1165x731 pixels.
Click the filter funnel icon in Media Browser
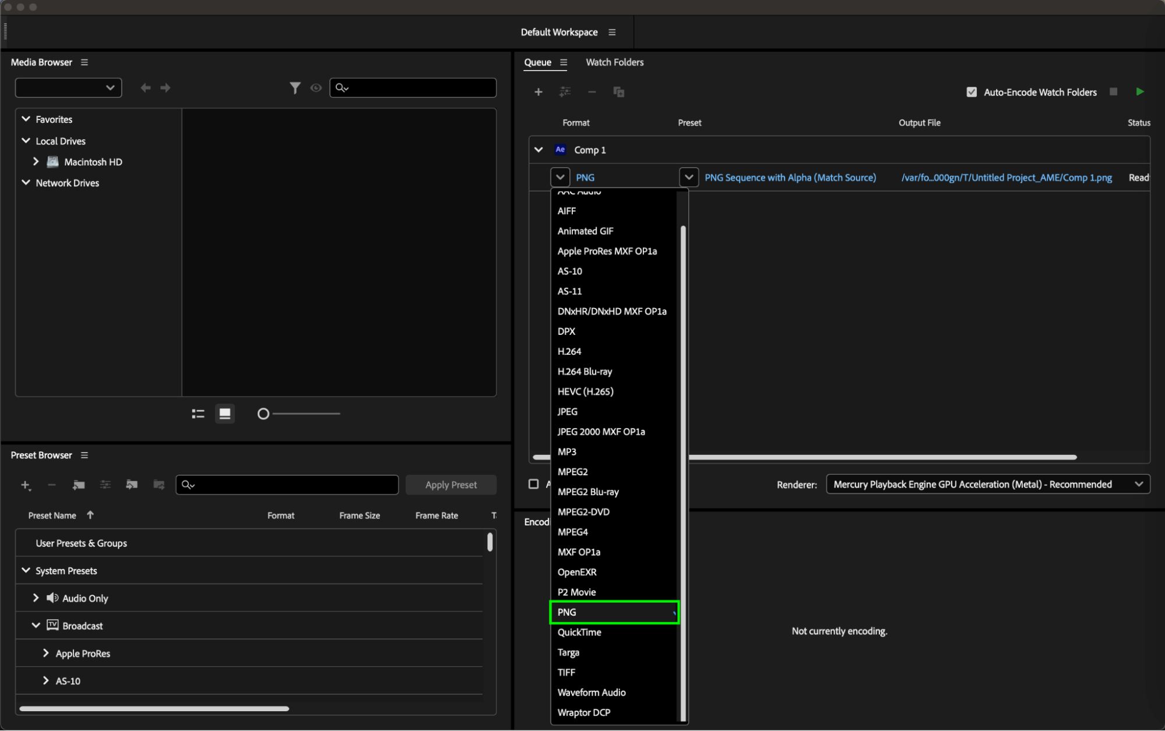pos(295,88)
